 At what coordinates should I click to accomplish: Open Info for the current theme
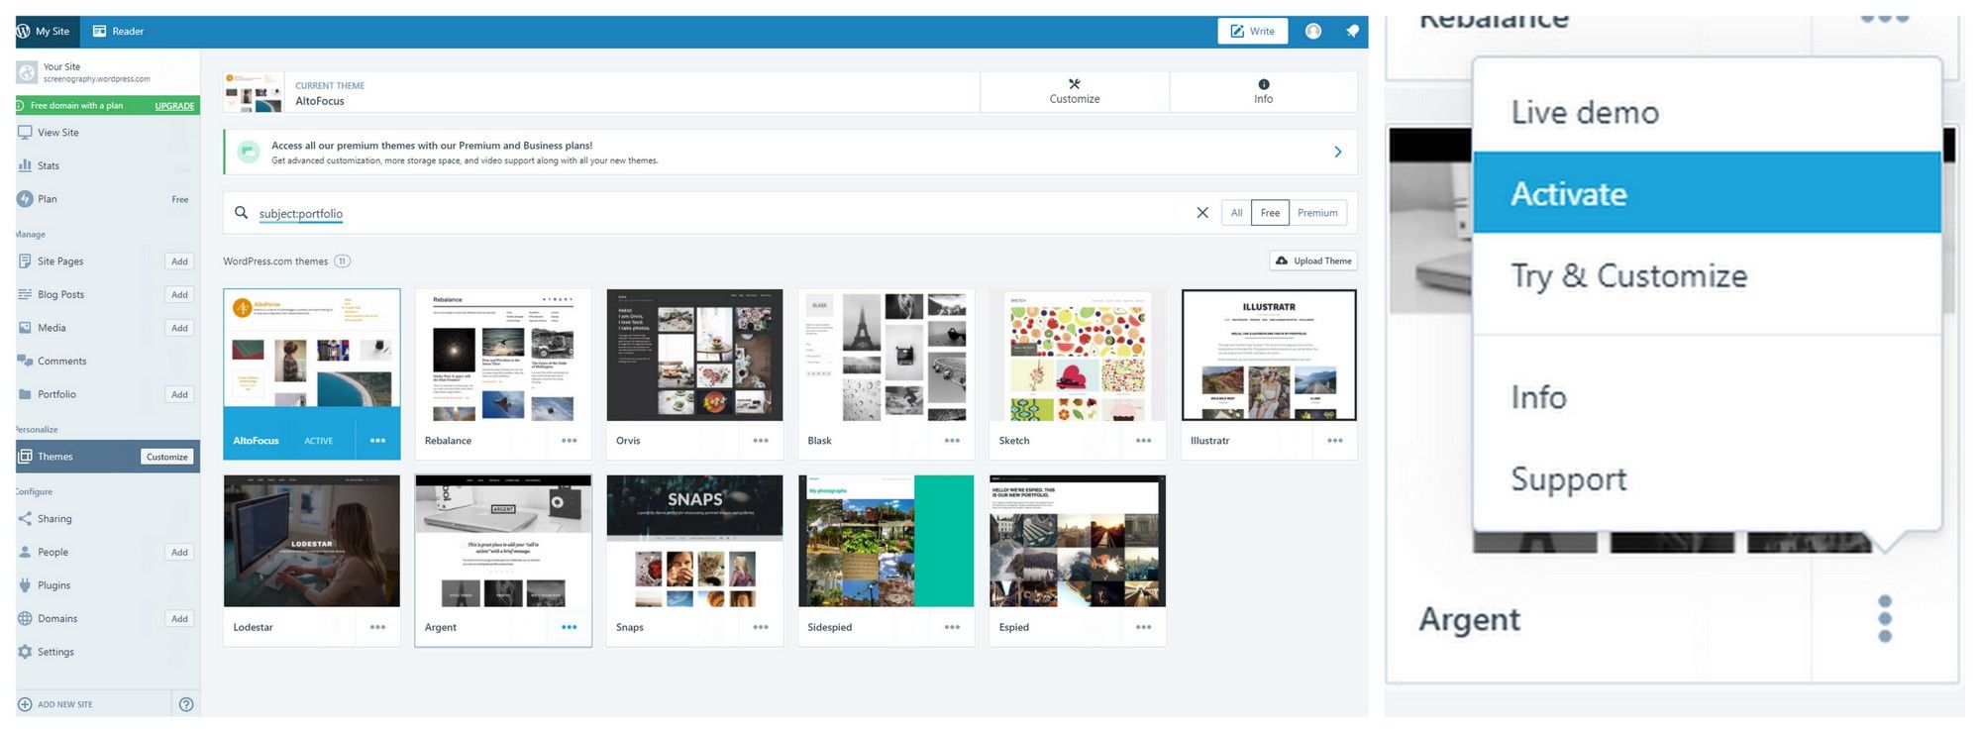coord(1264,91)
